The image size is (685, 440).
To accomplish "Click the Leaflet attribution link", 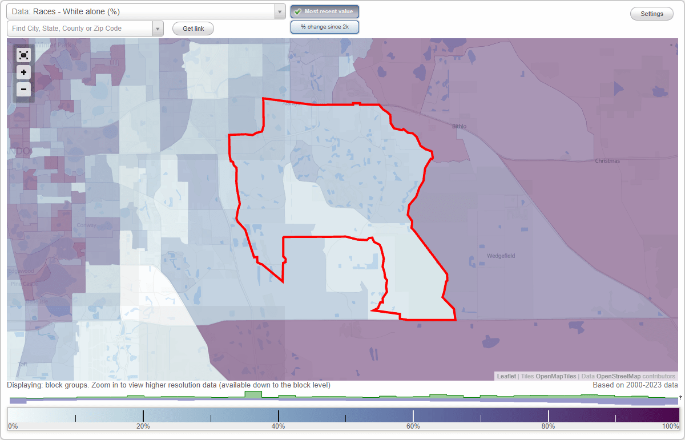I will coord(505,376).
